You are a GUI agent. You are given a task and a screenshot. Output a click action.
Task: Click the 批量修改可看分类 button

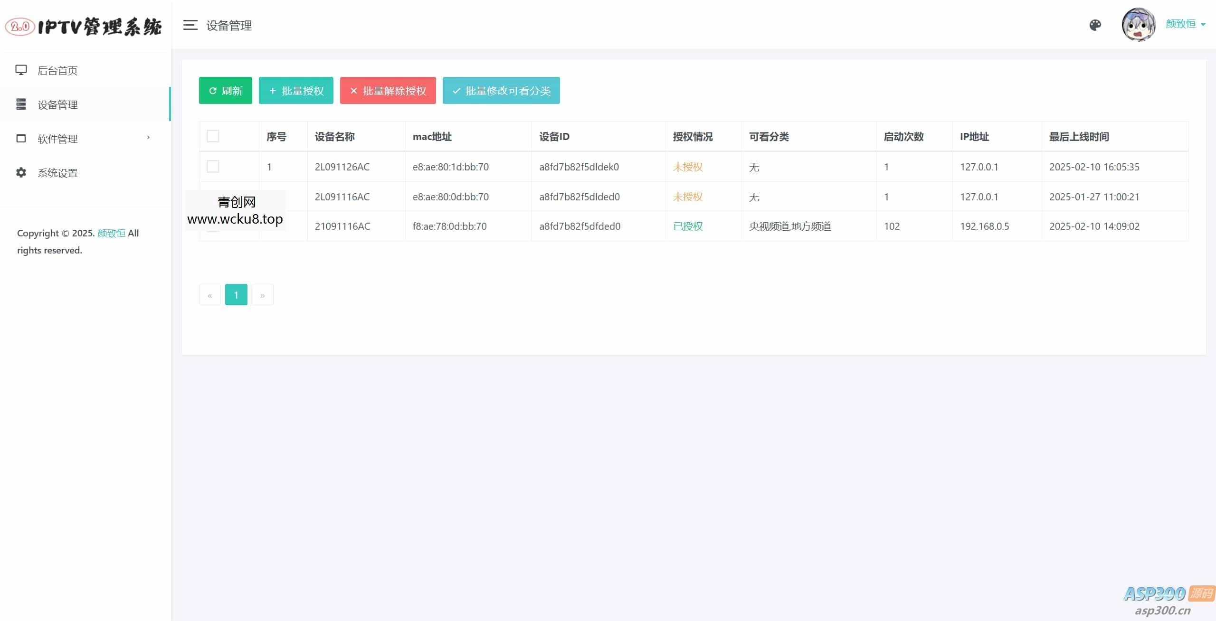click(x=501, y=90)
